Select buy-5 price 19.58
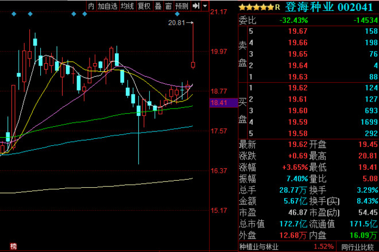The height and width of the screenshot is (252, 379). coord(298,134)
